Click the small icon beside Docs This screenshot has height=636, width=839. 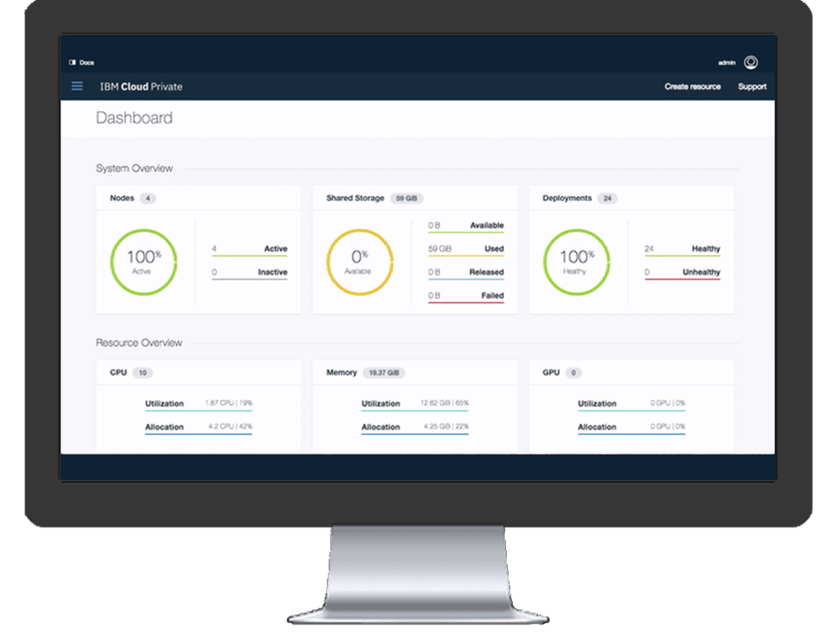72,62
